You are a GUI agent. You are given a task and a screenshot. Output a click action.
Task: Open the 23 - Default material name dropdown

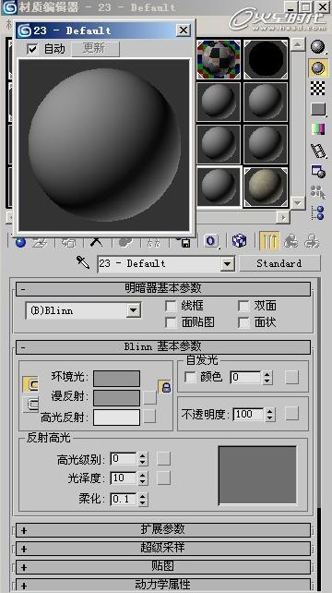(x=227, y=263)
